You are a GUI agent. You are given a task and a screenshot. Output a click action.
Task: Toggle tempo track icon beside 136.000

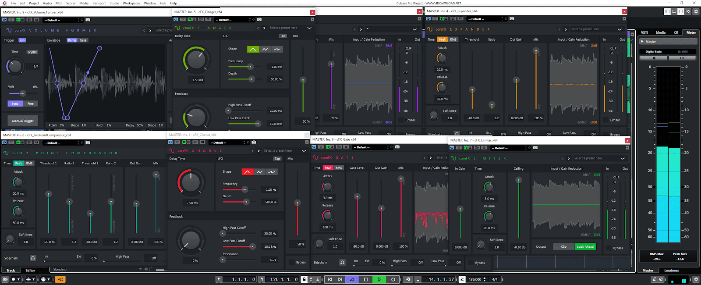click(463, 279)
